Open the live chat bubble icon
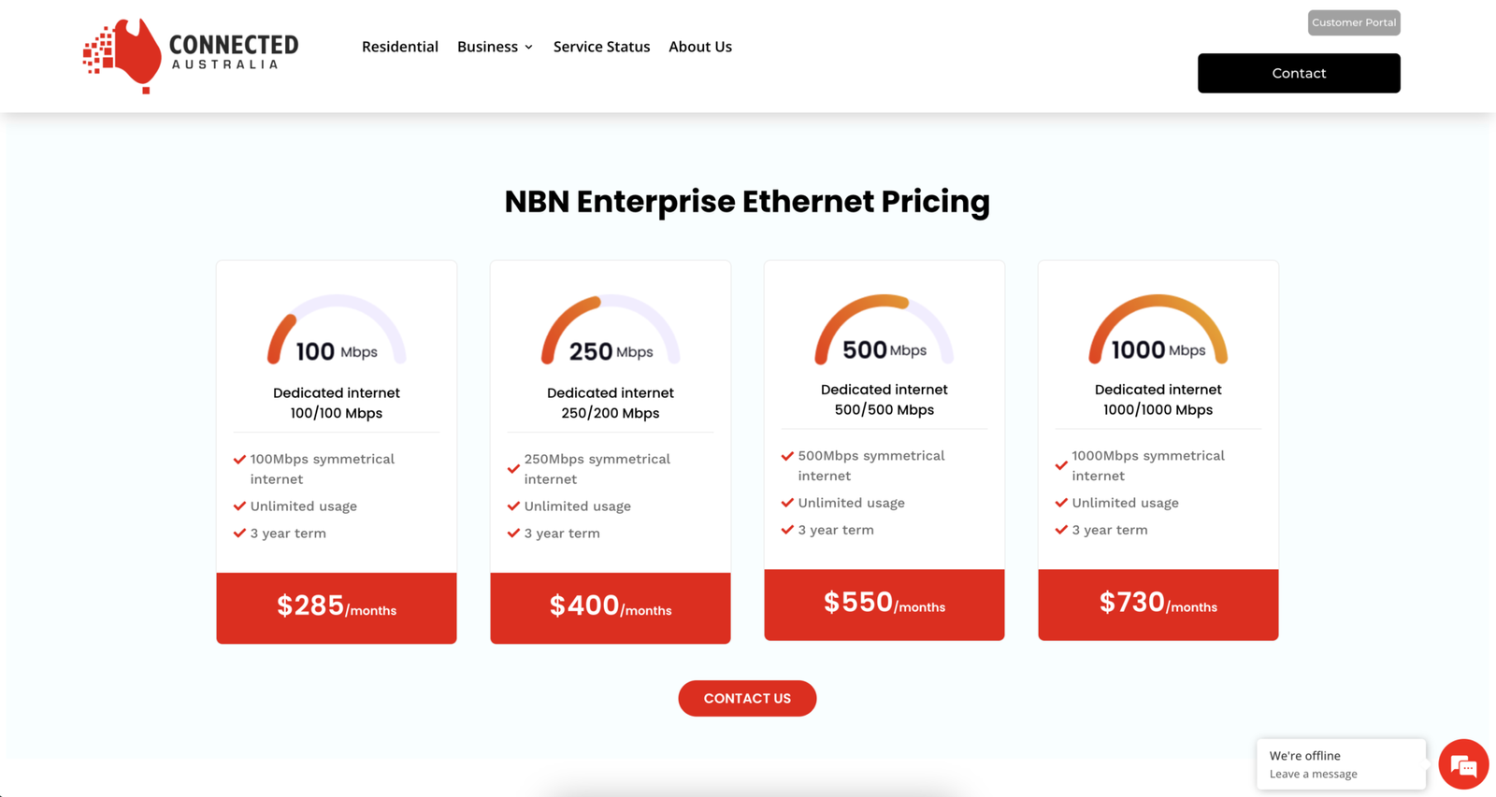This screenshot has width=1496, height=797. click(x=1463, y=764)
